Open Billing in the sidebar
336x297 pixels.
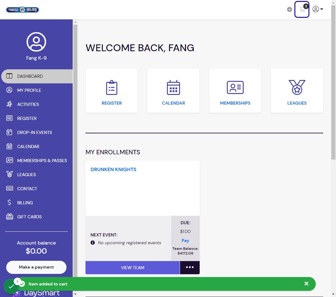click(37, 203)
